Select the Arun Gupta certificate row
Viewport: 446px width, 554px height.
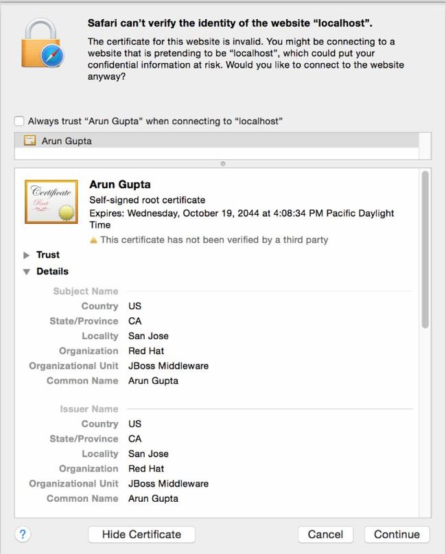tap(216, 141)
